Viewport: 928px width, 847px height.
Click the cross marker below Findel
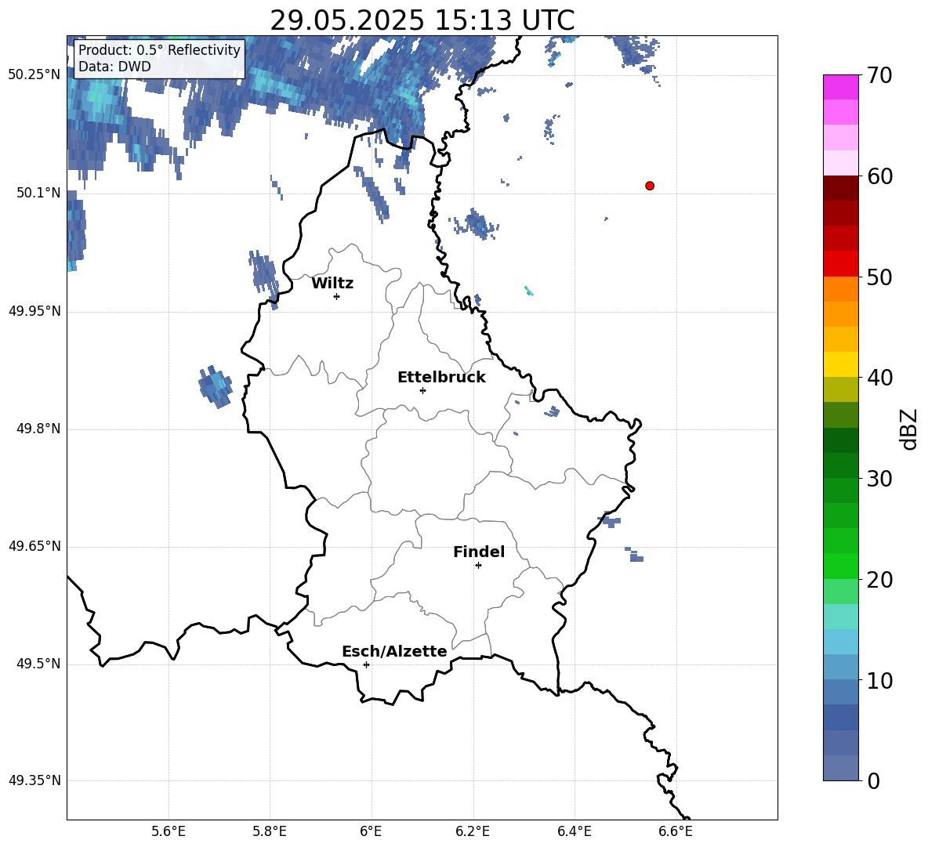(478, 566)
